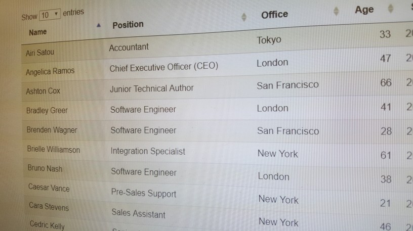This screenshot has width=413, height=231.
Task: Sort table by Age column header
Action: pyautogui.click(x=364, y=10)
